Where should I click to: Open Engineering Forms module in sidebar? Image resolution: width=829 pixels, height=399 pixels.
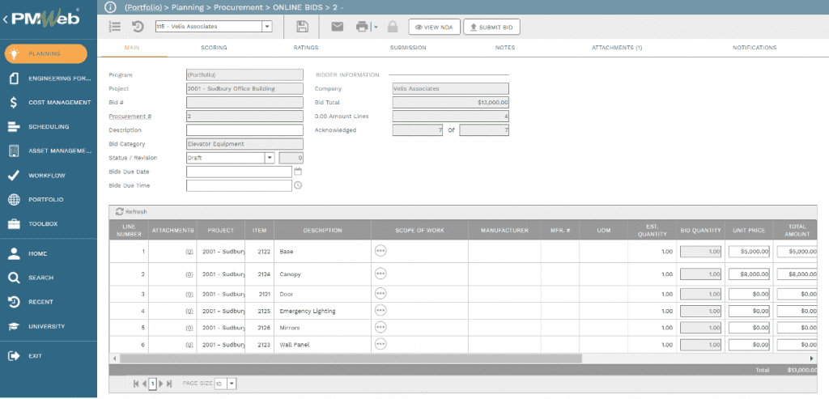[49, 79]
